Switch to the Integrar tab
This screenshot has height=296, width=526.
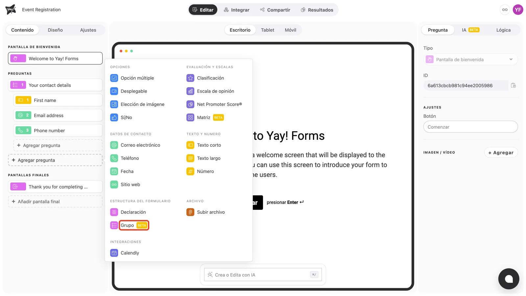pyautogui.click(x=237, y=10)
